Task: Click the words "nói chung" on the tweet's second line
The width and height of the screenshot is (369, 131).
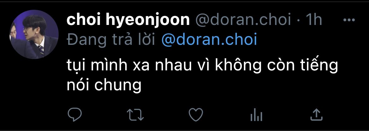Action: (104, 86)
